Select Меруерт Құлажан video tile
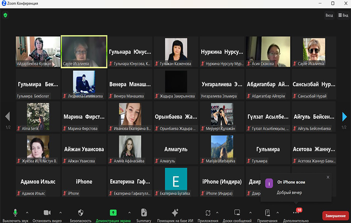The height and width of the screenshot is (223, 351). coord(221,117)
